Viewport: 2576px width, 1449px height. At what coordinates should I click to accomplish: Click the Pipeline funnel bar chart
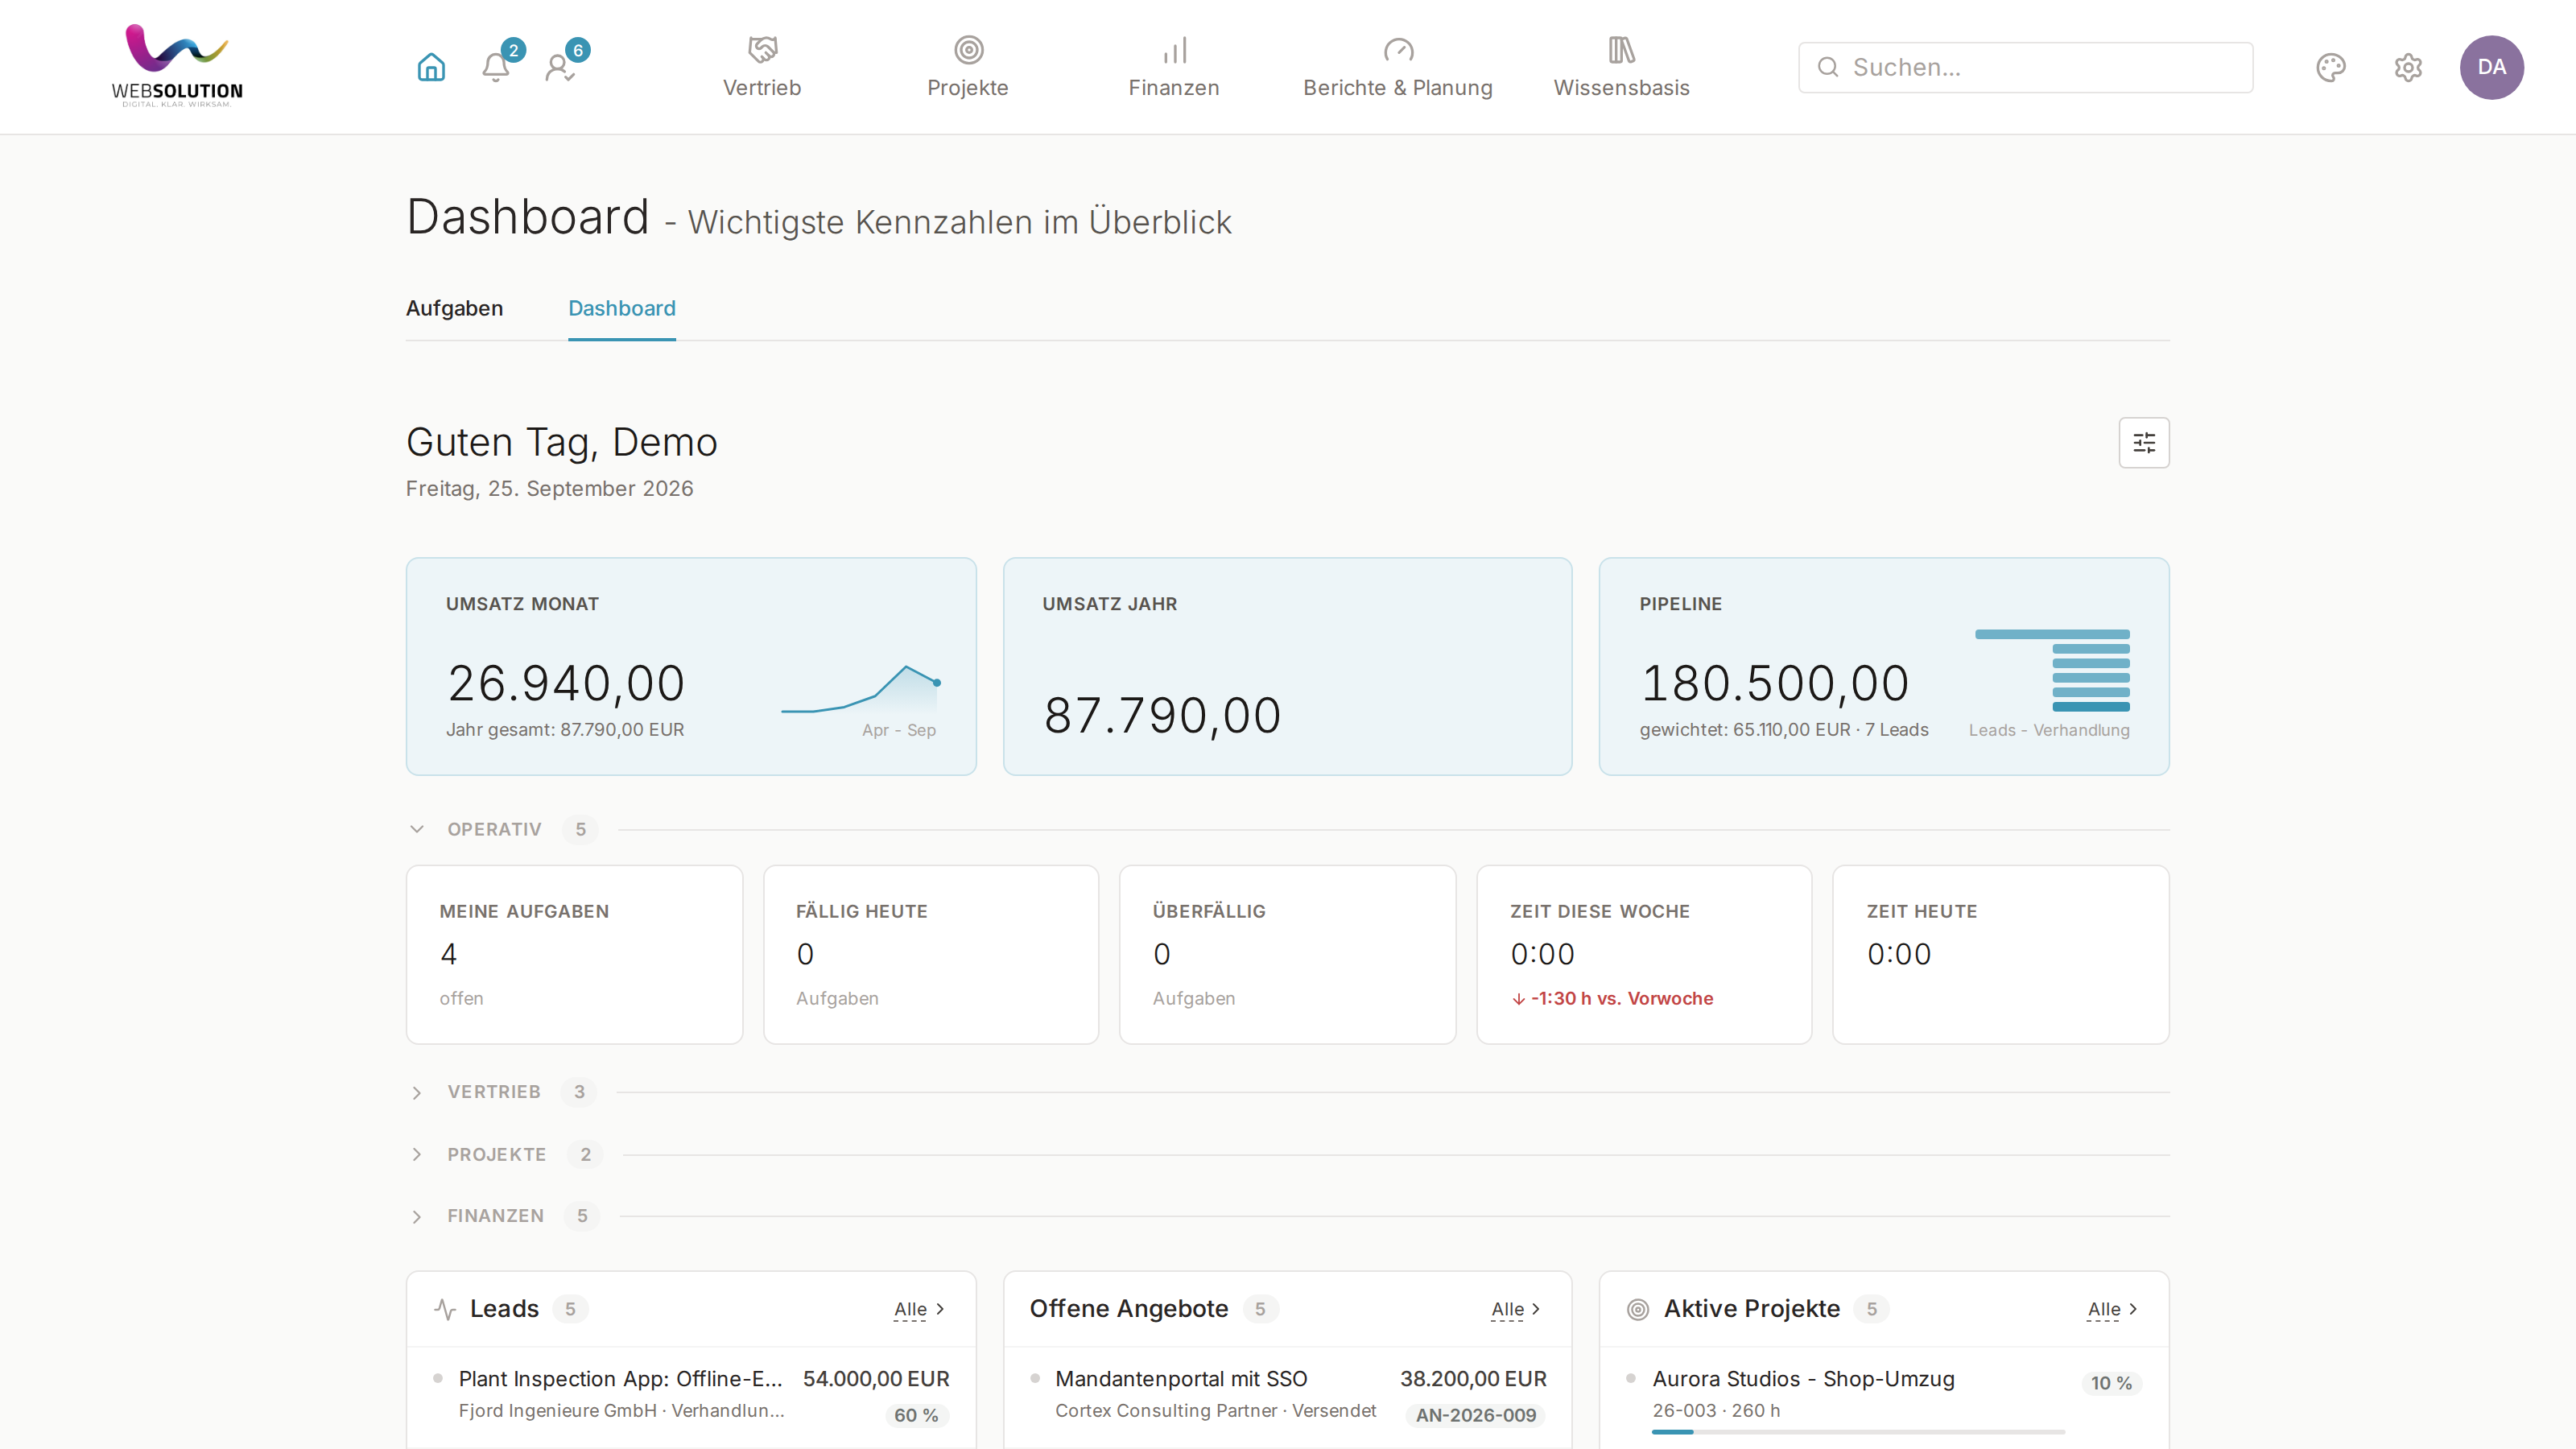(x=2052, y=670)
